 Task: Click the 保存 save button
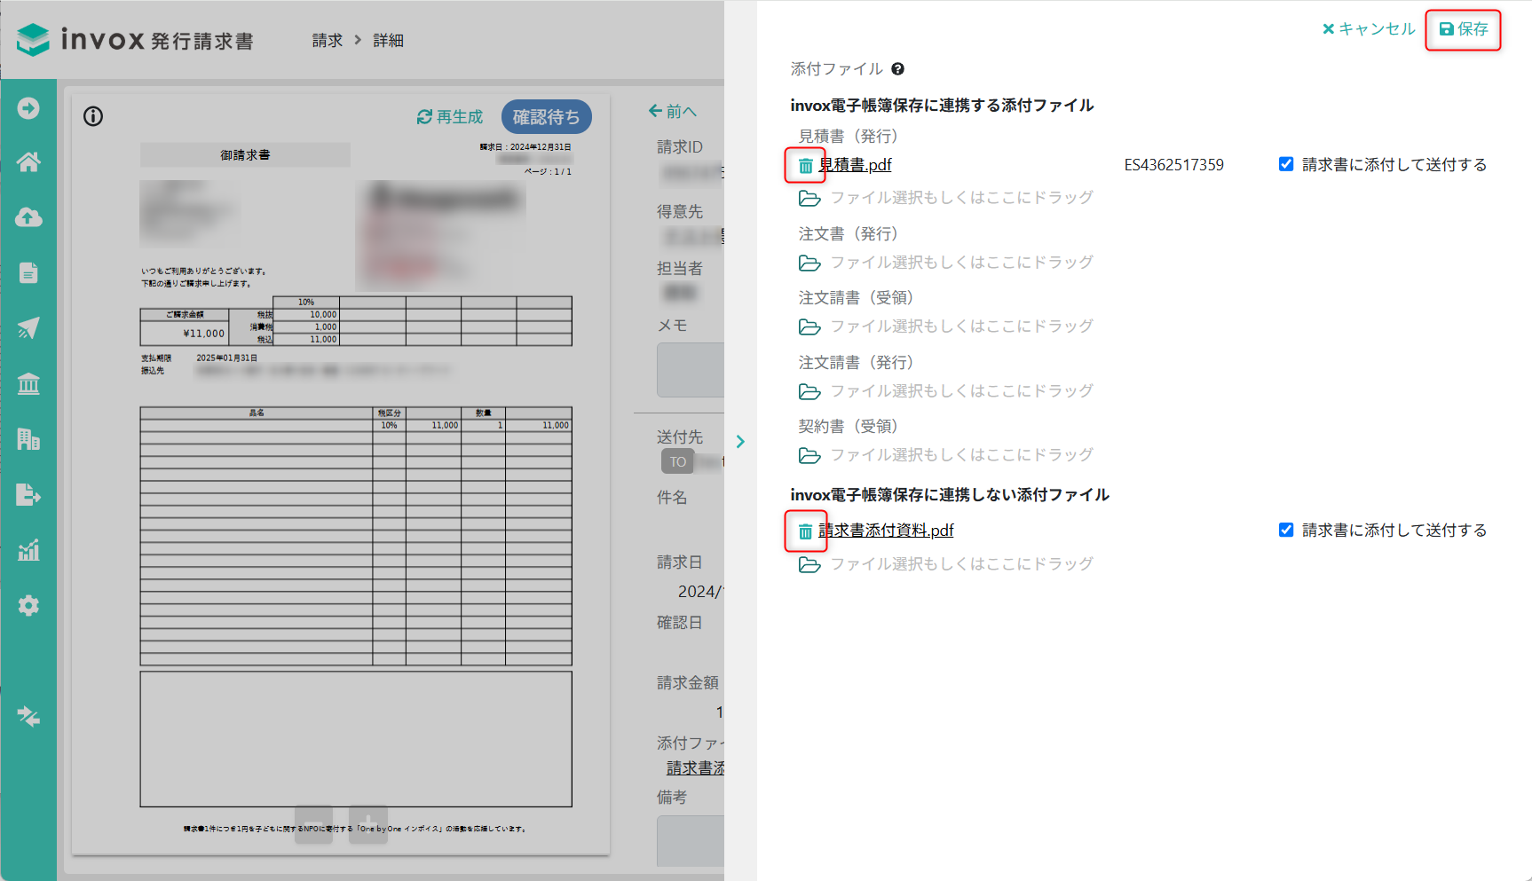pos(1464,29)
